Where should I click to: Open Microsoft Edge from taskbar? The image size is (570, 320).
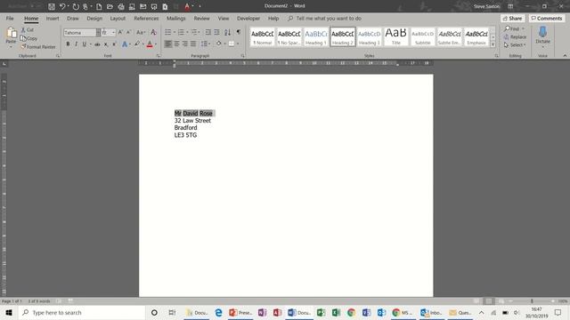coord(218,312)
